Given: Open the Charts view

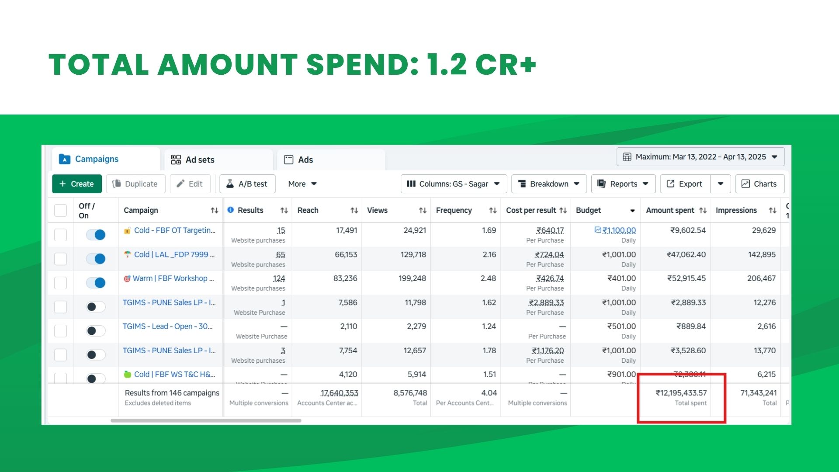Looking at the screenshot, I should point(759,184).
